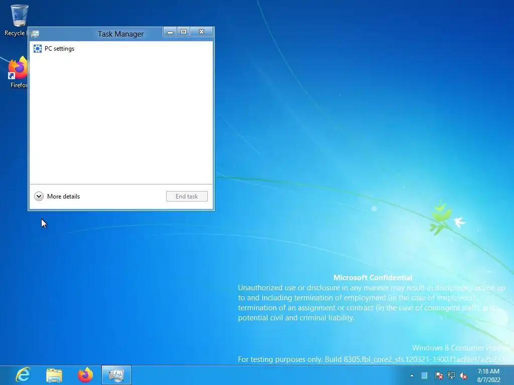Open the clock showing 7:18 AM

click(x=488, y=375)
